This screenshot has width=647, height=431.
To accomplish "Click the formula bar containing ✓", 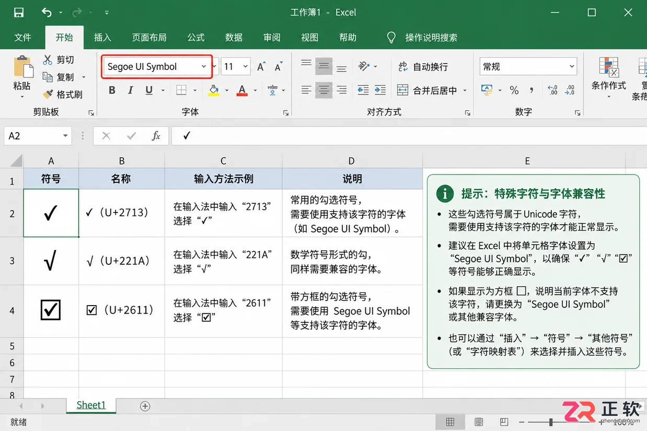I will click(409, 136).
